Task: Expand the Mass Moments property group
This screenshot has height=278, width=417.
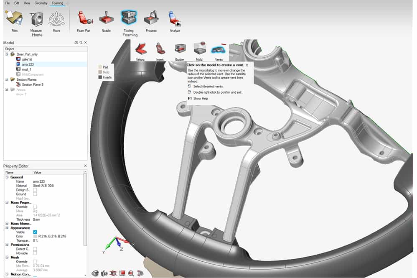Action: [7, 224]
